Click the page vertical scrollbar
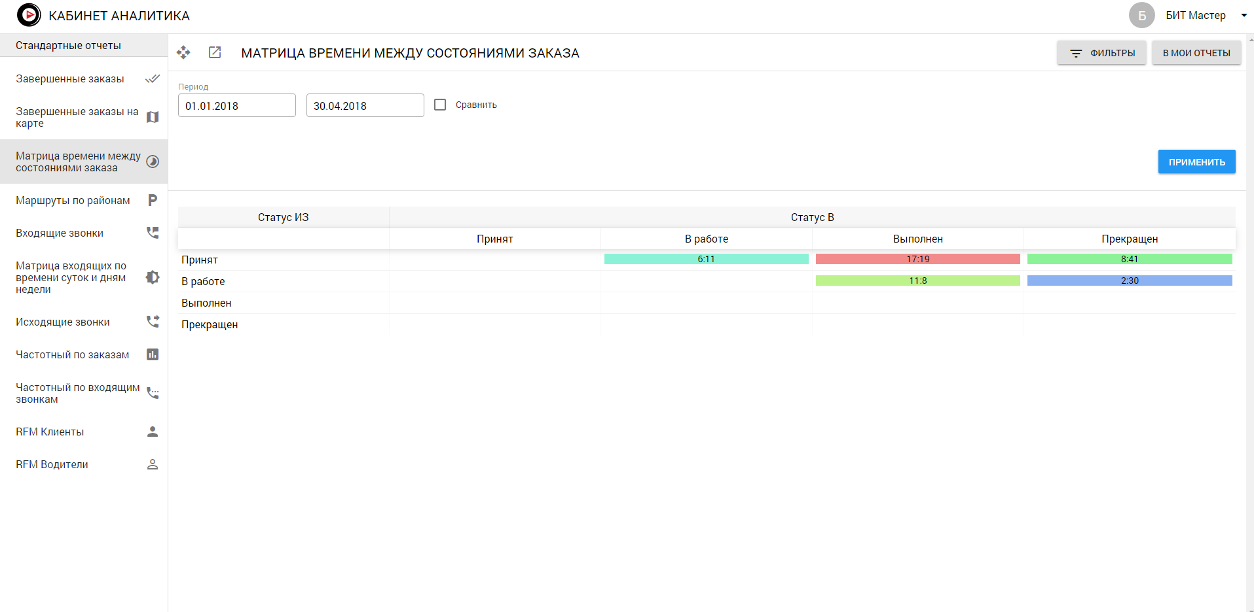The width and height of the screenshot is (1254, 612). pyautogui.click(x=1250, y=323)
